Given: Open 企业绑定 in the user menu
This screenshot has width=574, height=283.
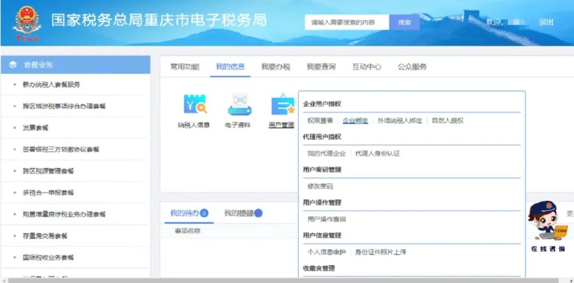Looking at the screenshot, I should coord(355,121).
